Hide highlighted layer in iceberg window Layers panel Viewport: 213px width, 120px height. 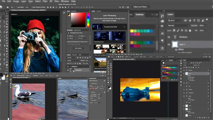click(184, 73)
